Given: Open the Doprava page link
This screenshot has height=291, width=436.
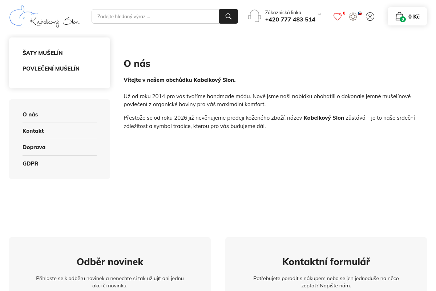Looking at the screenshot, I should click(34, 147).
